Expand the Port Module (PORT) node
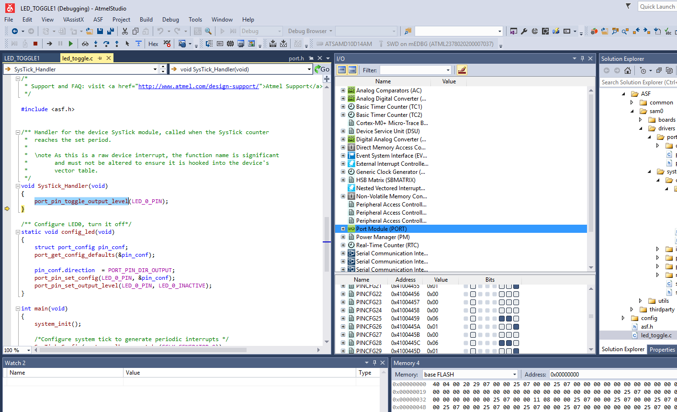The width and height of the screenshot is (677, 412). click(343, 229)
